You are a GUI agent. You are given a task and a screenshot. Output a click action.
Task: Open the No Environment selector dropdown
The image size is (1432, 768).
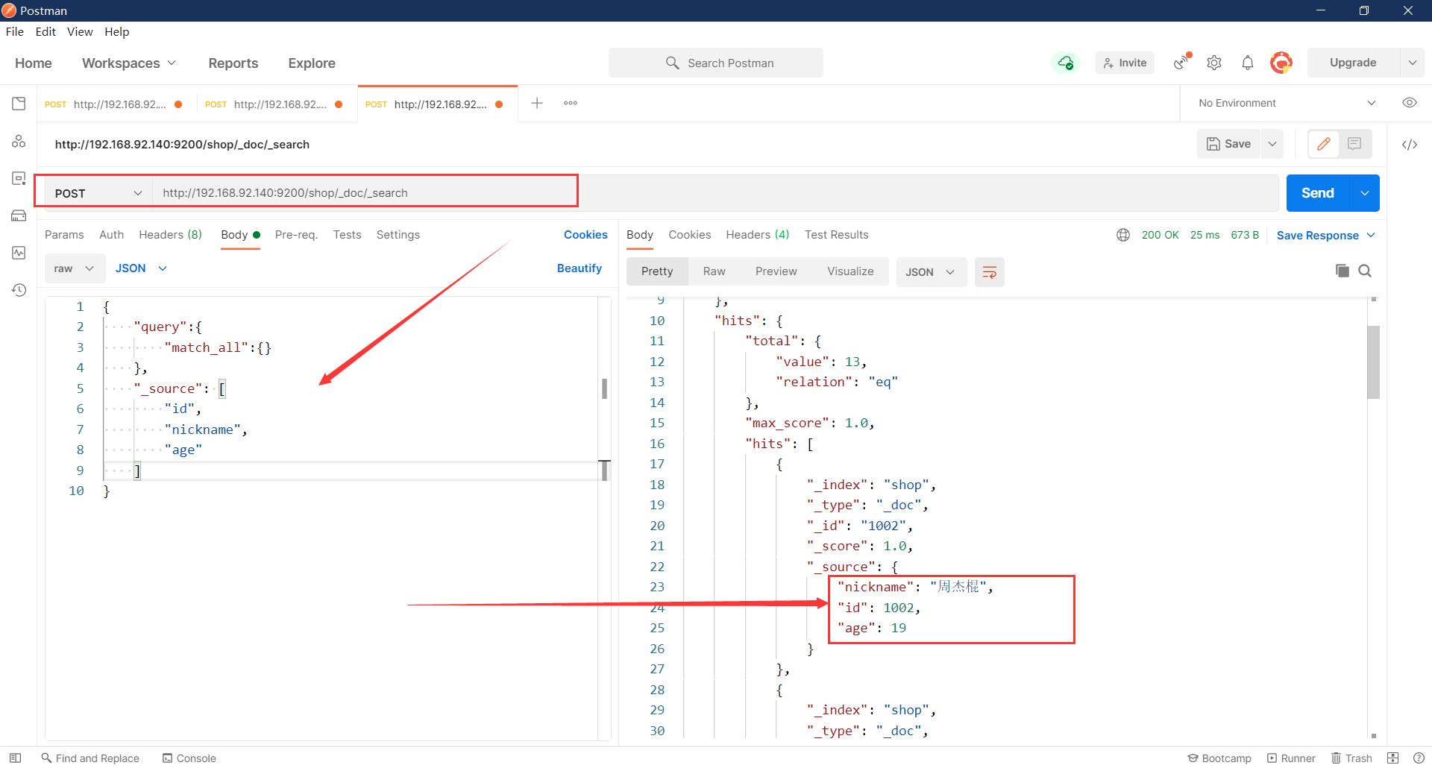coord(1287,103)
